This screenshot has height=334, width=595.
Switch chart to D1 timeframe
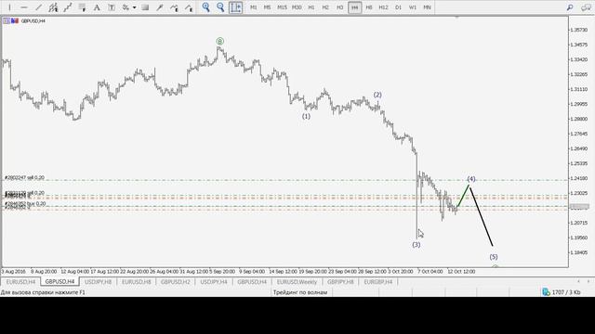[x=398, y=7]
